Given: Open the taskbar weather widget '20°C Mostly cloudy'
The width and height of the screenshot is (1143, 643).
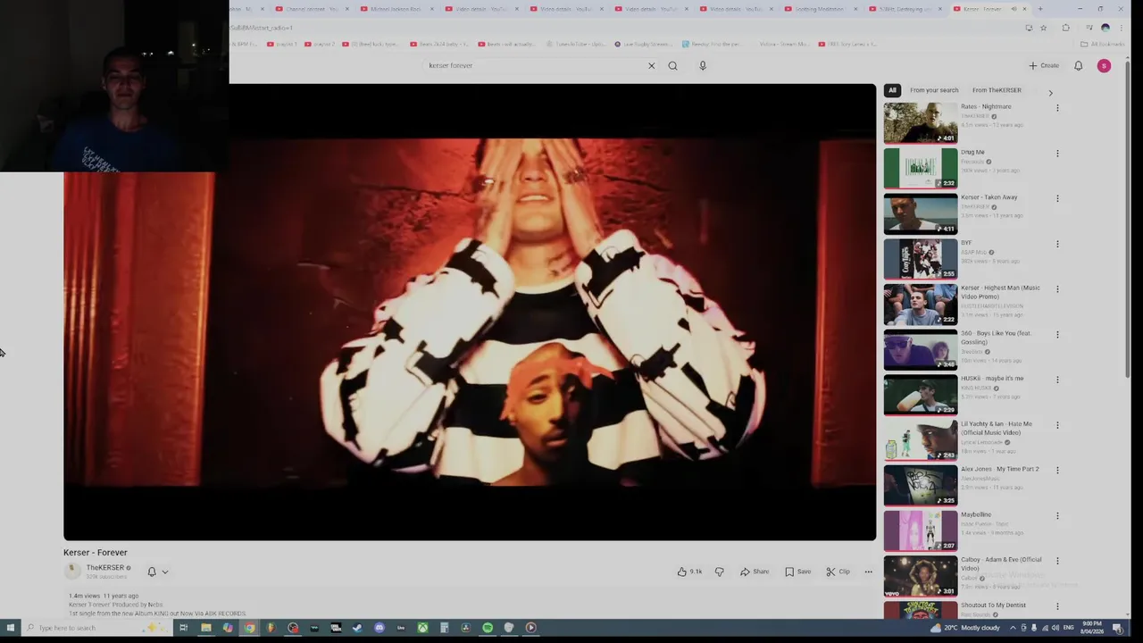Looking at the screenshot, I should coord(966,628).
